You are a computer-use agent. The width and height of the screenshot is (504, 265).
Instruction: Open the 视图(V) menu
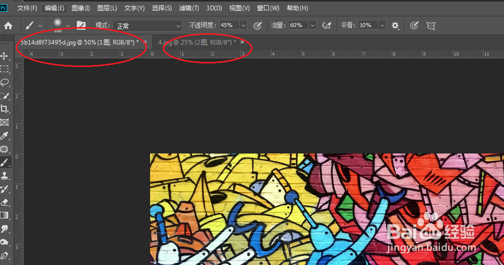(x=239, y=8)
